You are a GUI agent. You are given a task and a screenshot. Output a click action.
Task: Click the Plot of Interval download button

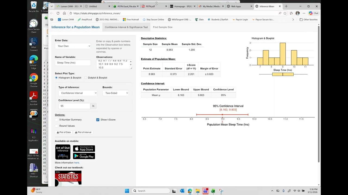83,132
